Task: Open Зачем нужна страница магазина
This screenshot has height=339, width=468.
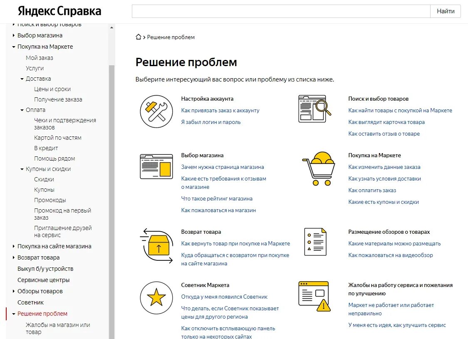Action: pos(223,167)
